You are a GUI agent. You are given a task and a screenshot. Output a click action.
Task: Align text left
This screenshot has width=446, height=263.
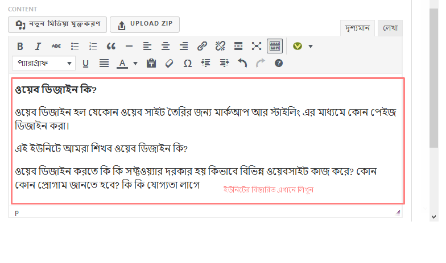point(147,46)
